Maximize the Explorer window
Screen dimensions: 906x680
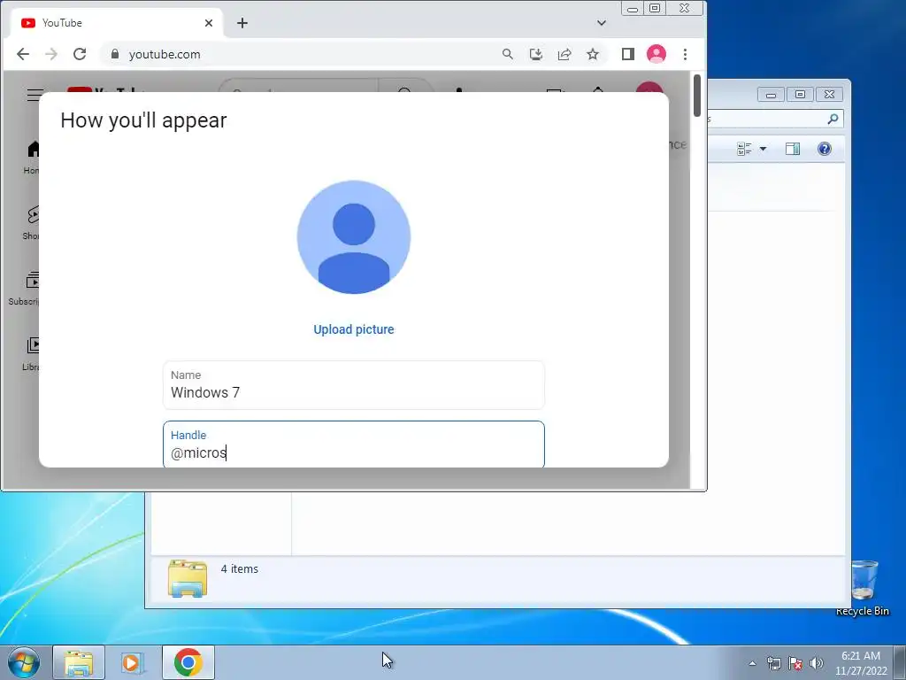[800, 94]
